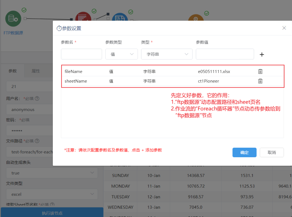Open help icon next to 用户名
The width and height of the screenshot is (292, 217).
[x=37, y=98]
